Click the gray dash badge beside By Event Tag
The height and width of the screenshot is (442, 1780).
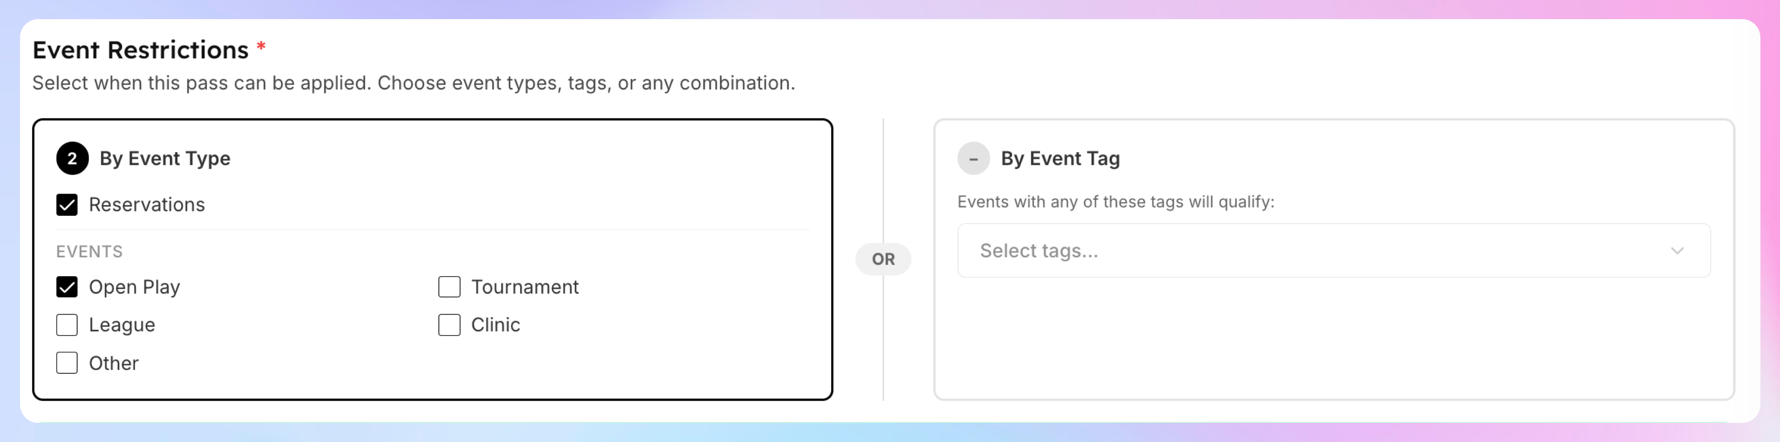tap(974, 158)
